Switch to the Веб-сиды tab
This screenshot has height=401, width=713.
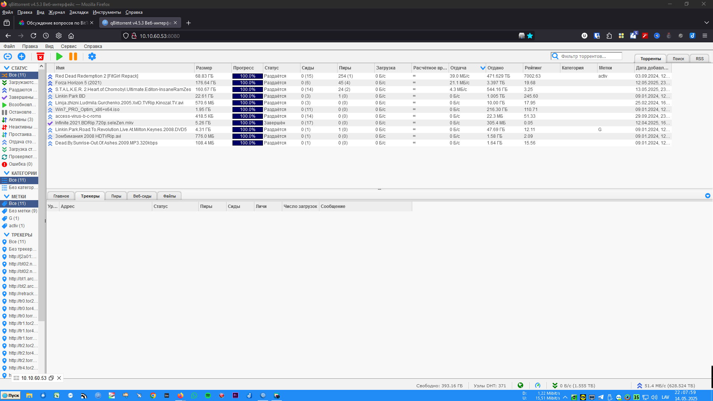point(142,196)
